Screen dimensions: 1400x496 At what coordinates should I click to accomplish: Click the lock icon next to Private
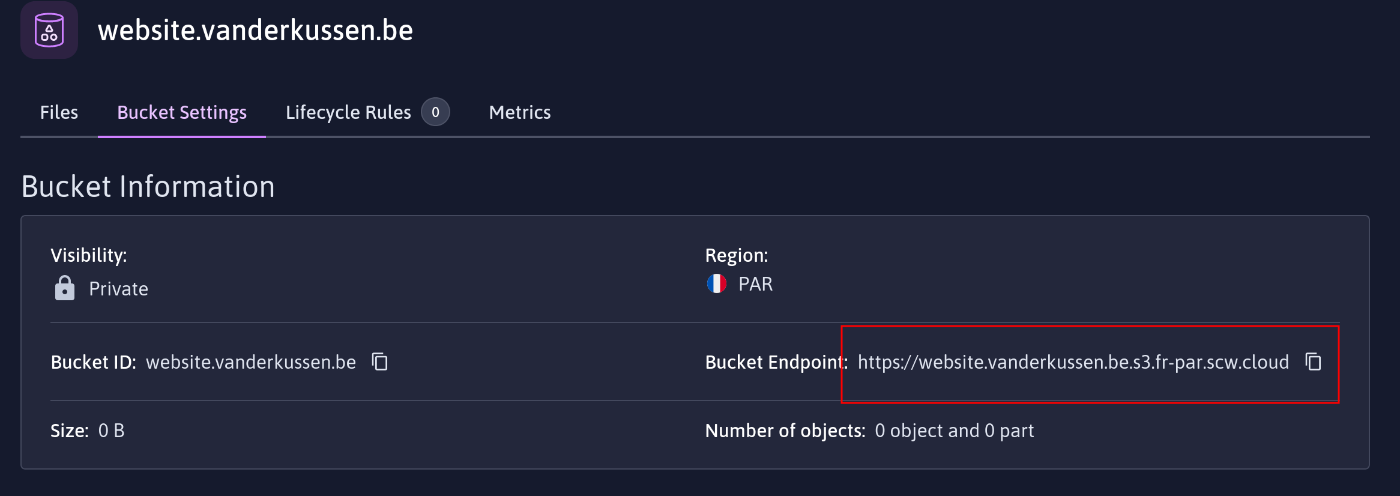point(64,289)
